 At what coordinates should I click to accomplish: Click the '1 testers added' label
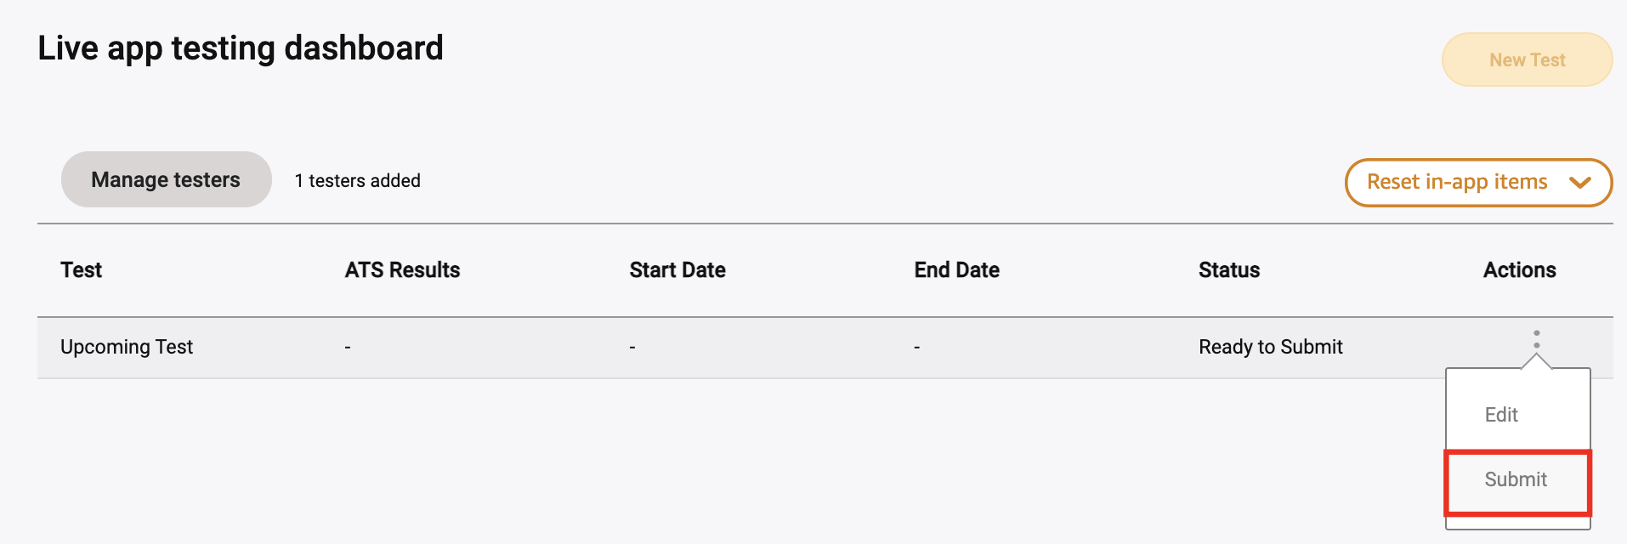357,181
